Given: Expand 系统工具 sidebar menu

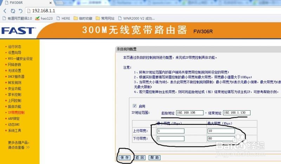Looking at the screenshot, I should click(x=14, y=131).
